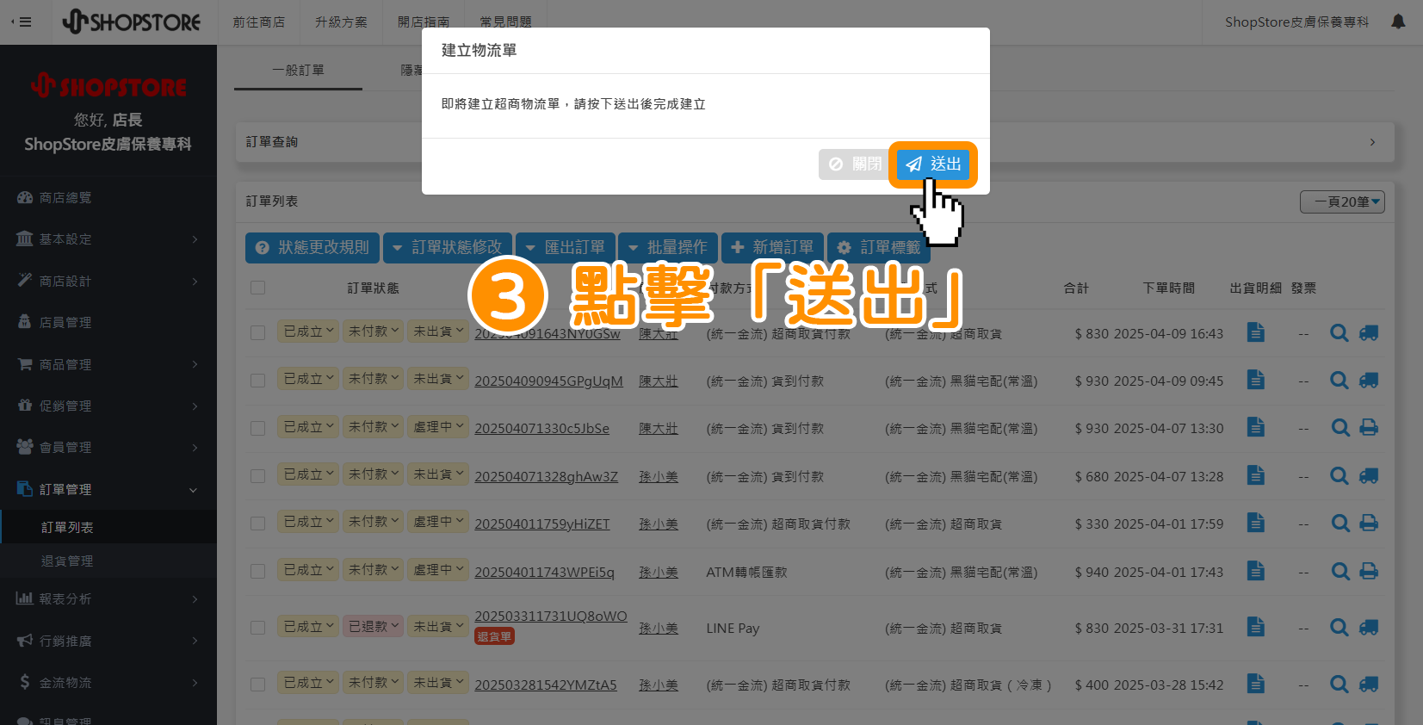
Task: Click truck icon for order 202504071328ghAw3Z
Action: point(1369,475)
